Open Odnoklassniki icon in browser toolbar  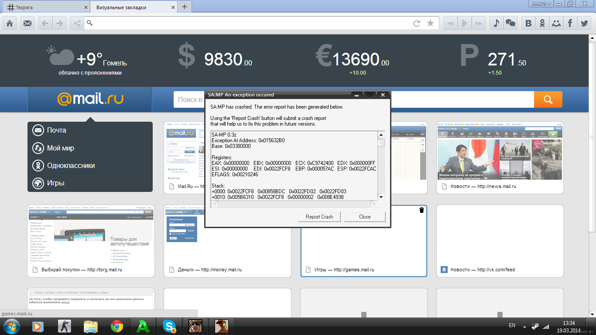point(542,23)
